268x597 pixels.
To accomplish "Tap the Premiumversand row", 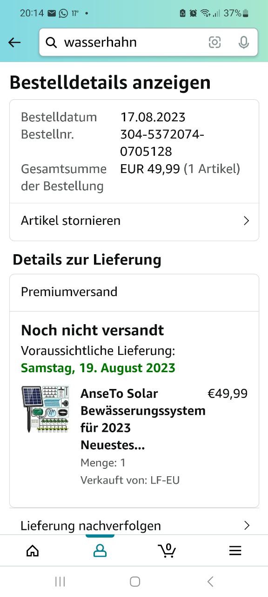I will tap(134, 292).
